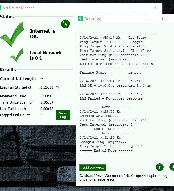Click the Local Network OK checkmark
The width and height of the screenshot is (174, 191).
coord(17,55)
